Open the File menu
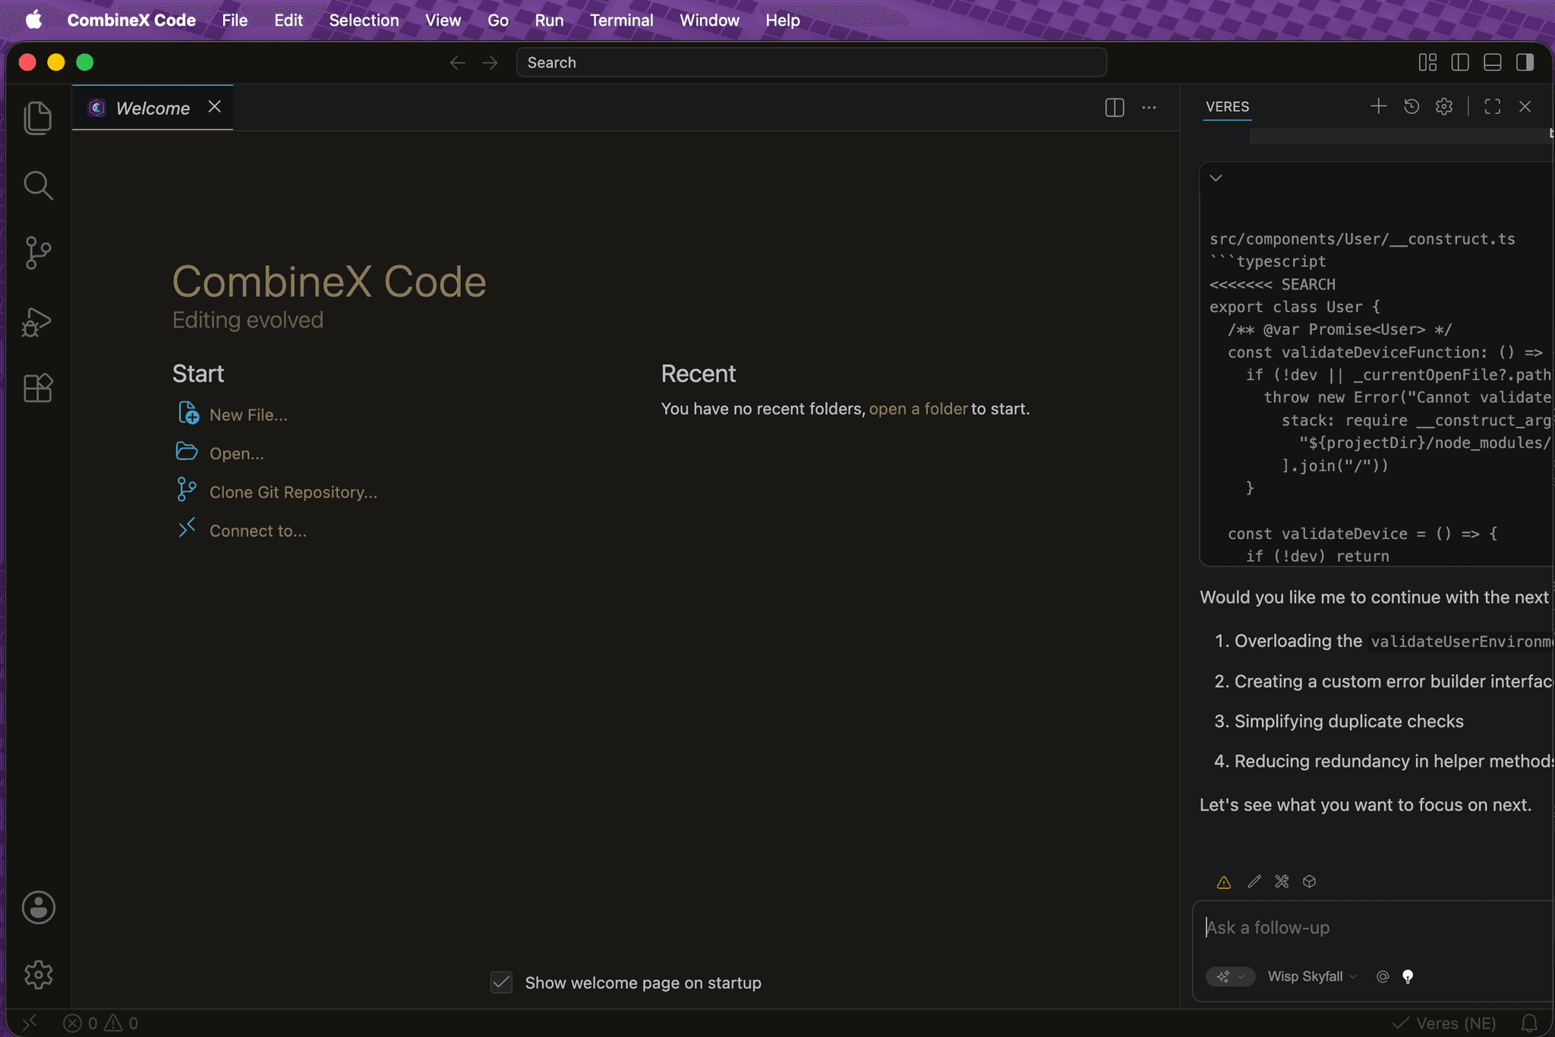The width and height of the screenshot is (1555, 1037). click(x=235, y=20)
